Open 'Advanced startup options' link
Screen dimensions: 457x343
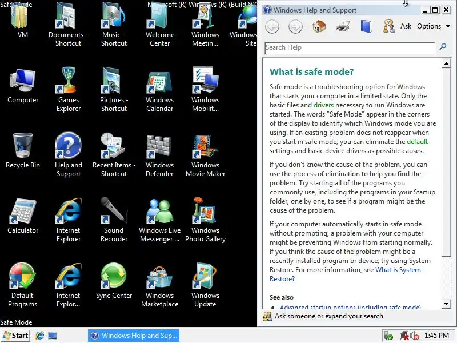tap(350, 306)
